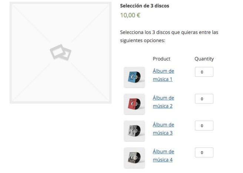Viewport: 243px width, 173px height.
Task: Click the 'siguientes opciones:' text line
Action: coord(142,41)
